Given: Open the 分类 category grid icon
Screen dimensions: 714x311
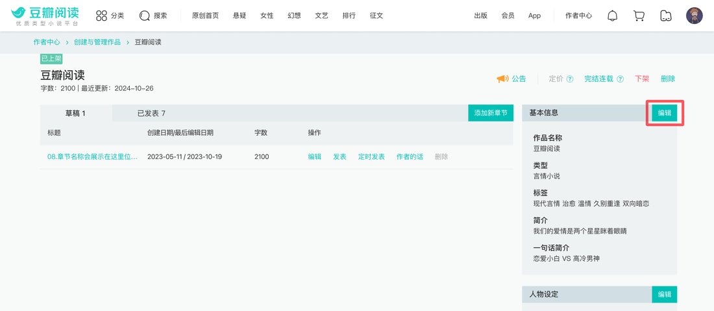Looking at the screenshot, I should coord(101,16).
